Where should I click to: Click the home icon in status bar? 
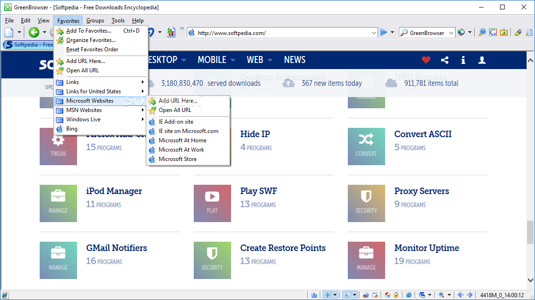pos(387,295)
